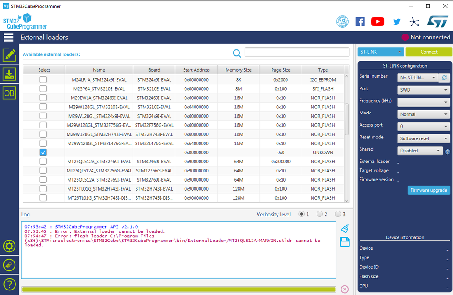Image resolution: width=453 pixels, height=295 pixels.
Task: Sort loaders by Name column header
Action: tap(99, 70)
